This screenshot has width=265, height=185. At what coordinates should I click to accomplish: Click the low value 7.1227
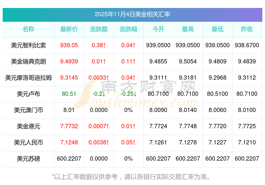pyautogui.click(x=218, y=142)
